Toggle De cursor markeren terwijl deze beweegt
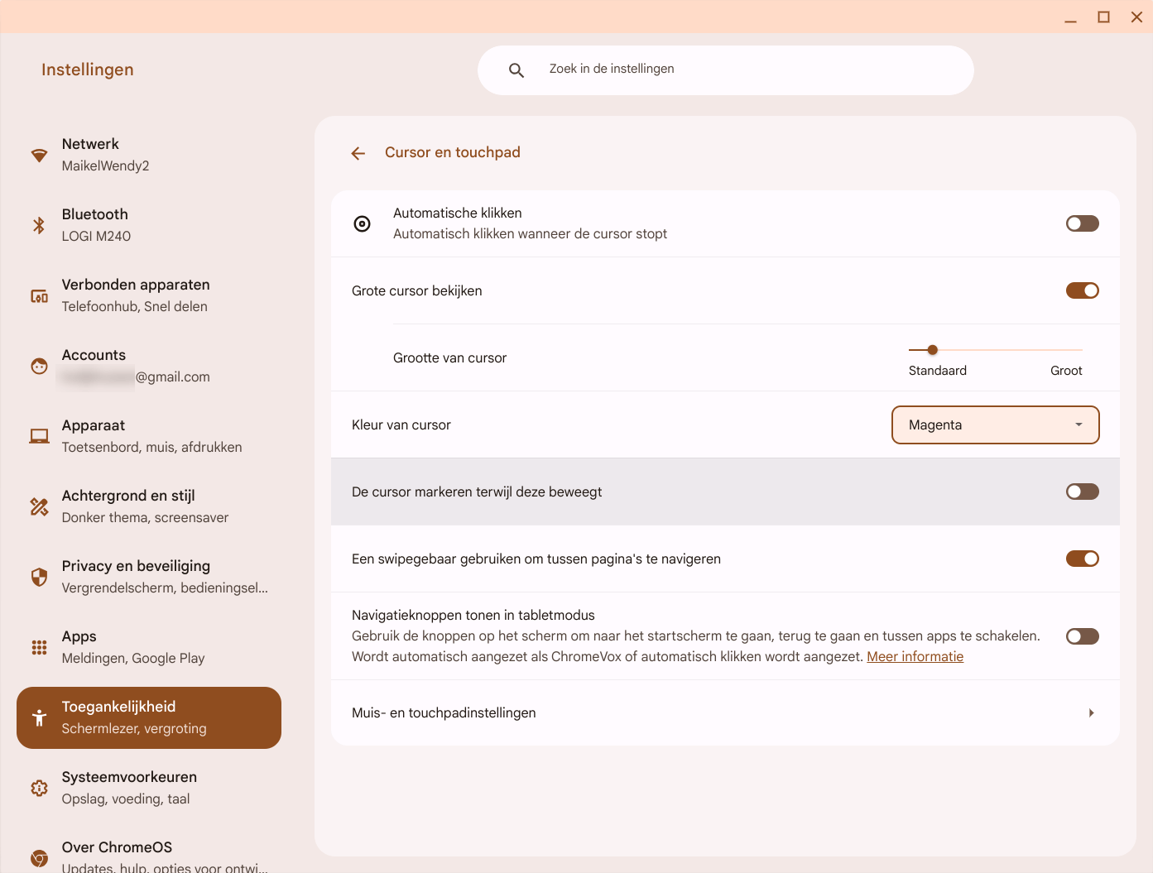1153x873 pixels. [x=1082, y=492]
